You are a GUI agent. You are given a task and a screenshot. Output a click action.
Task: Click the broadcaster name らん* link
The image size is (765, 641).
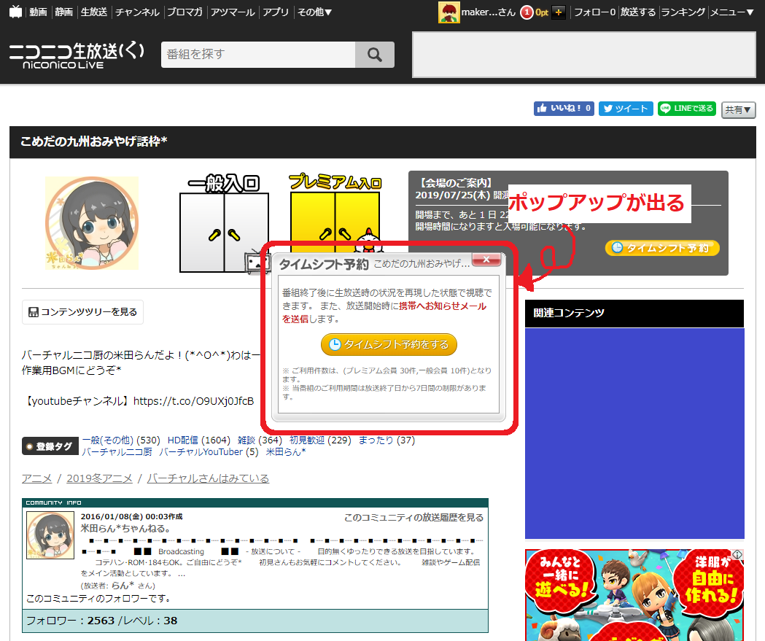tap(123, 586)
